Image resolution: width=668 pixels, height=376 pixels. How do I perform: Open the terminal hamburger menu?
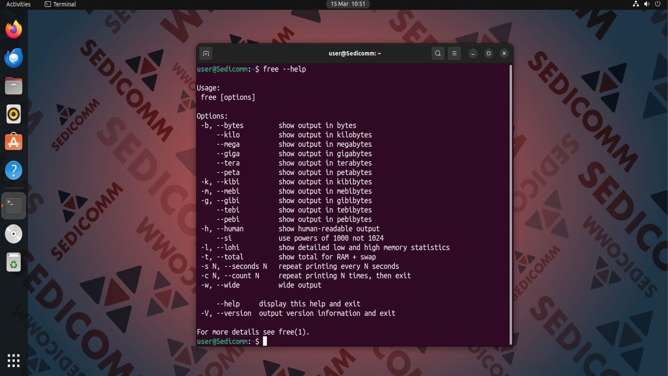pyautogui.click(x=454, y=53)
